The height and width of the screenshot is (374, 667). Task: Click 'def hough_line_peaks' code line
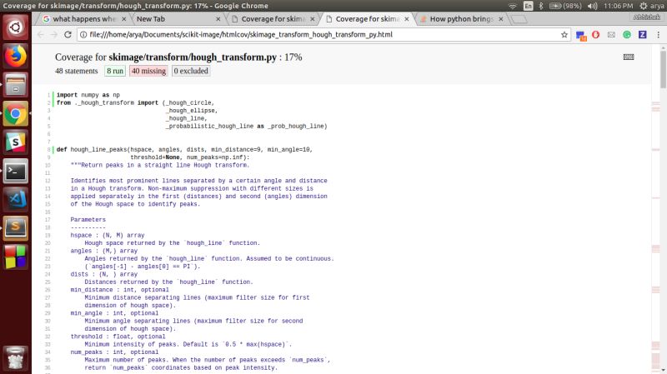click(184, 150)
